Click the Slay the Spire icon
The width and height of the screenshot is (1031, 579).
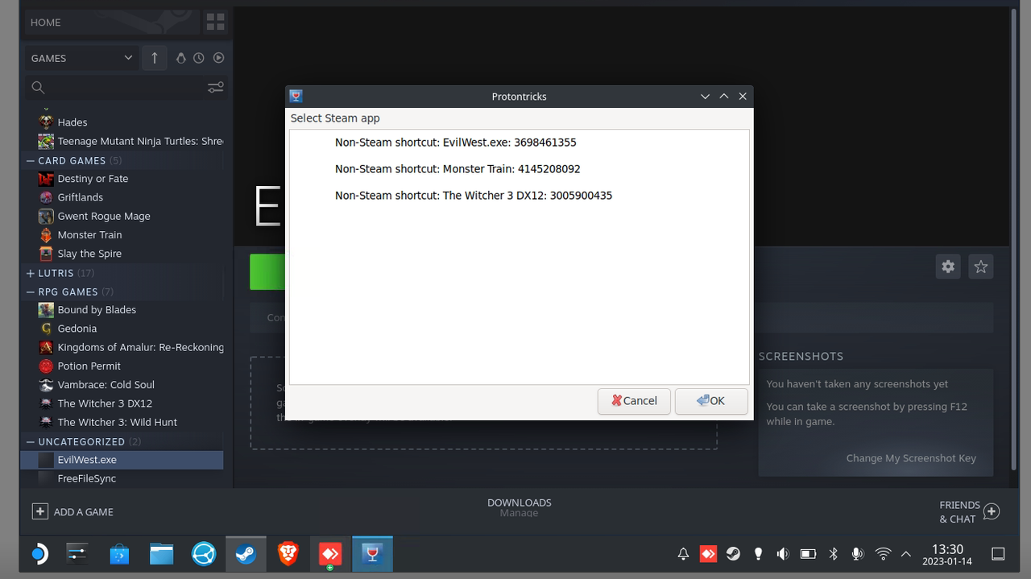(46, 254)
